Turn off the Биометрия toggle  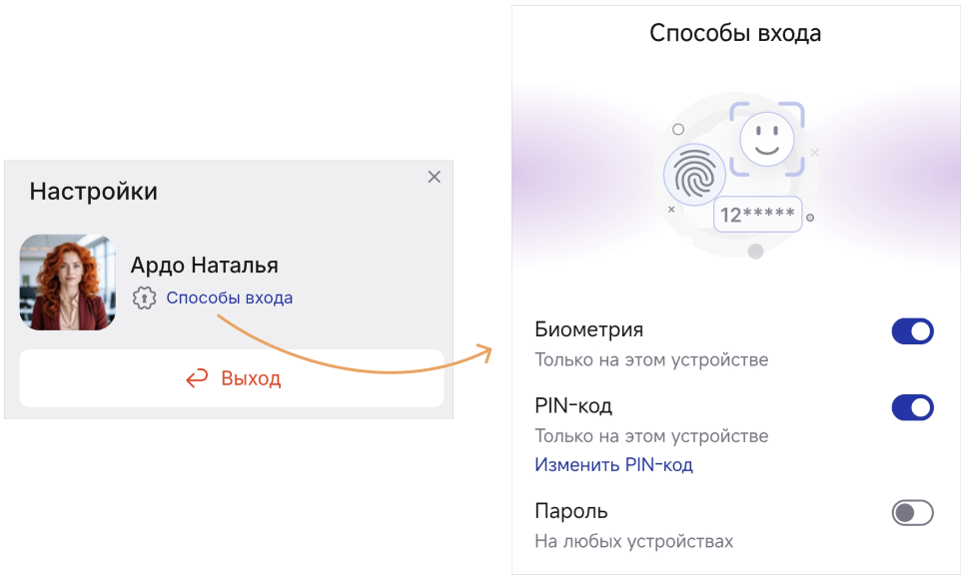[x=913, y=331]
